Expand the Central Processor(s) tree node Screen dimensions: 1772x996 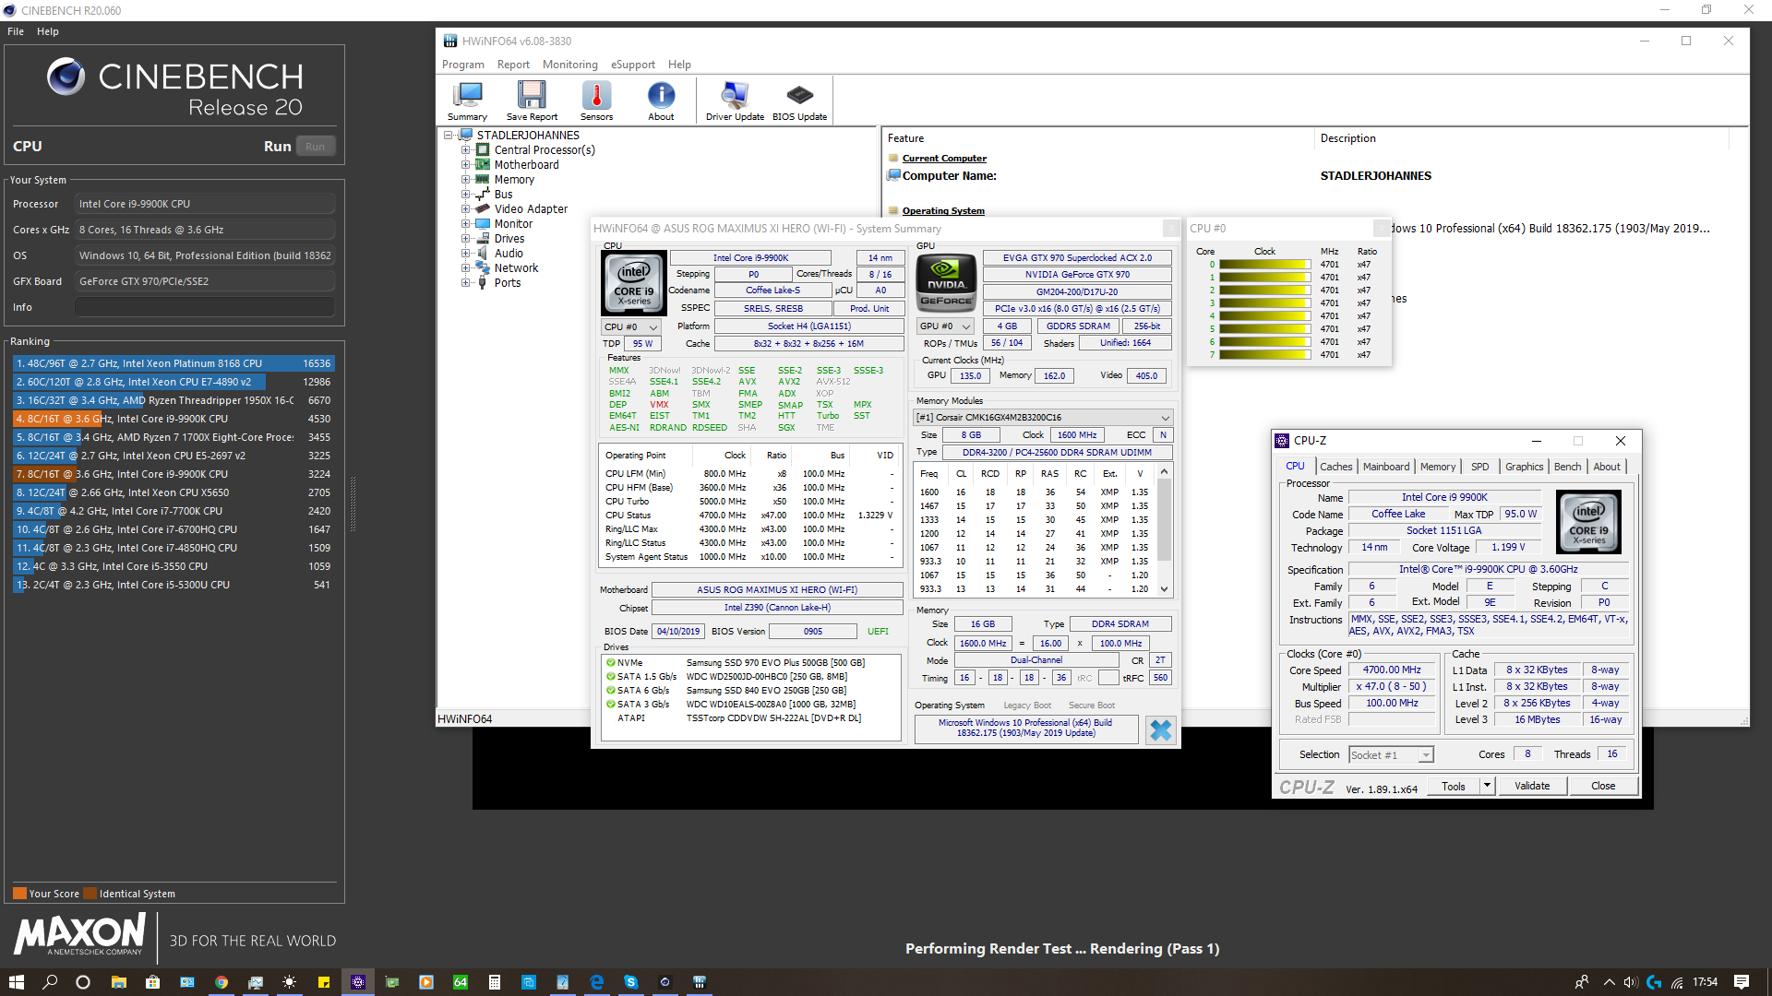(466, 150)
